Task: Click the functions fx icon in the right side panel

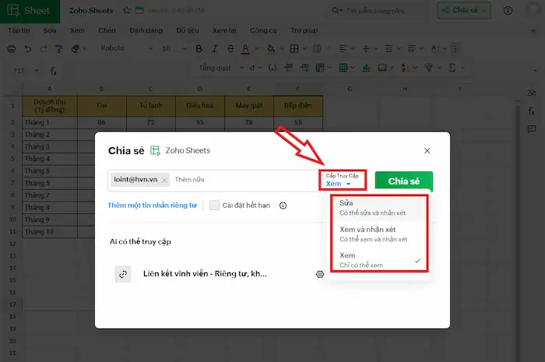Action: 532,111
